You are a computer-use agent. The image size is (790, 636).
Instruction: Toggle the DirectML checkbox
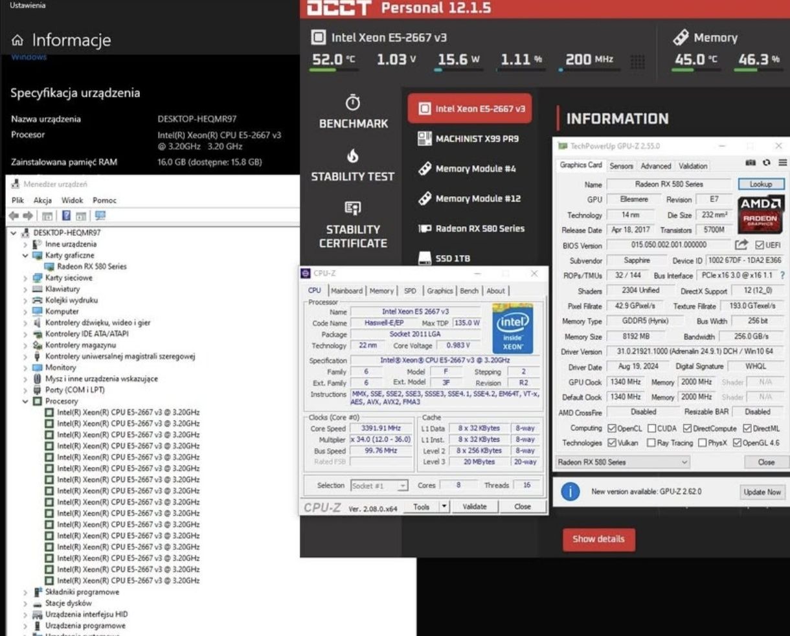pyautogui.click(x=747, y=428)
